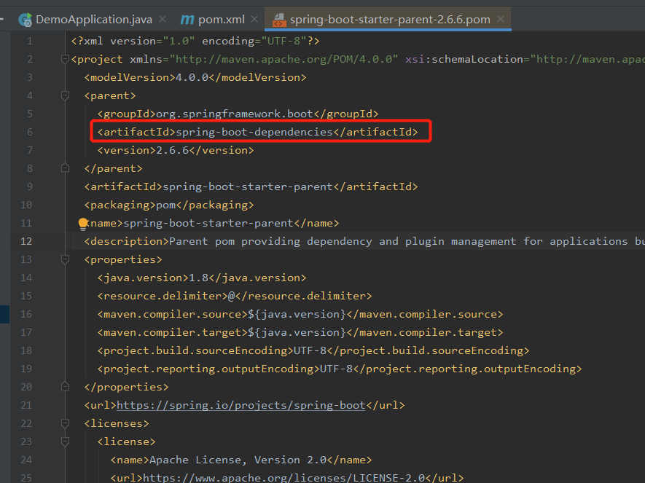The image size is (645, 483).
Task: Click the closing properties fold marker on line 20
Action: 65,387
